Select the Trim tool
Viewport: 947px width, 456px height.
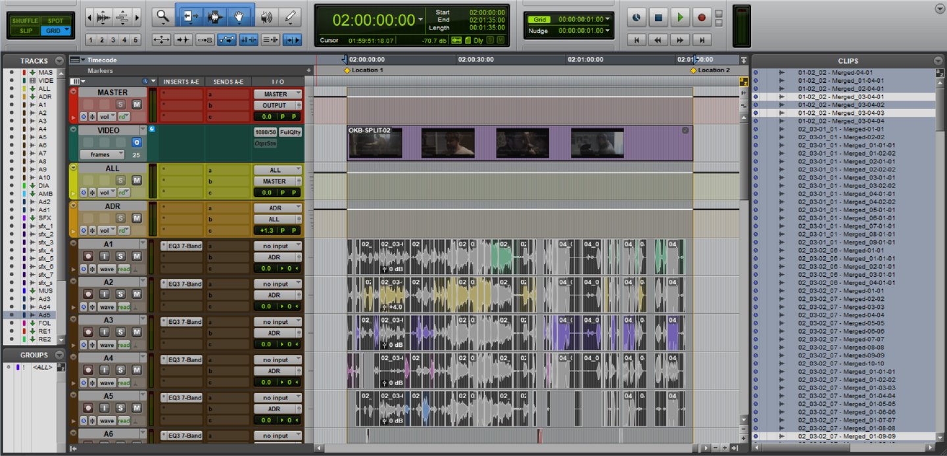pyautogui.click(x=191, y=16)
